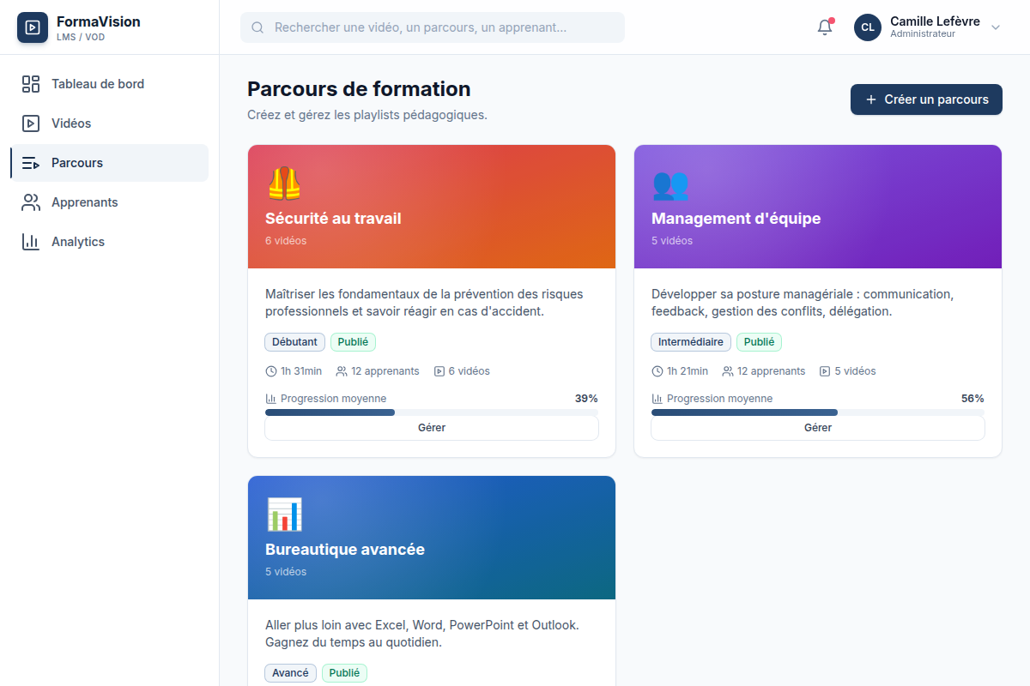Click learners icon on Management d'équipe card
This screenshot has height=686, width=1030.
(728, 371)
